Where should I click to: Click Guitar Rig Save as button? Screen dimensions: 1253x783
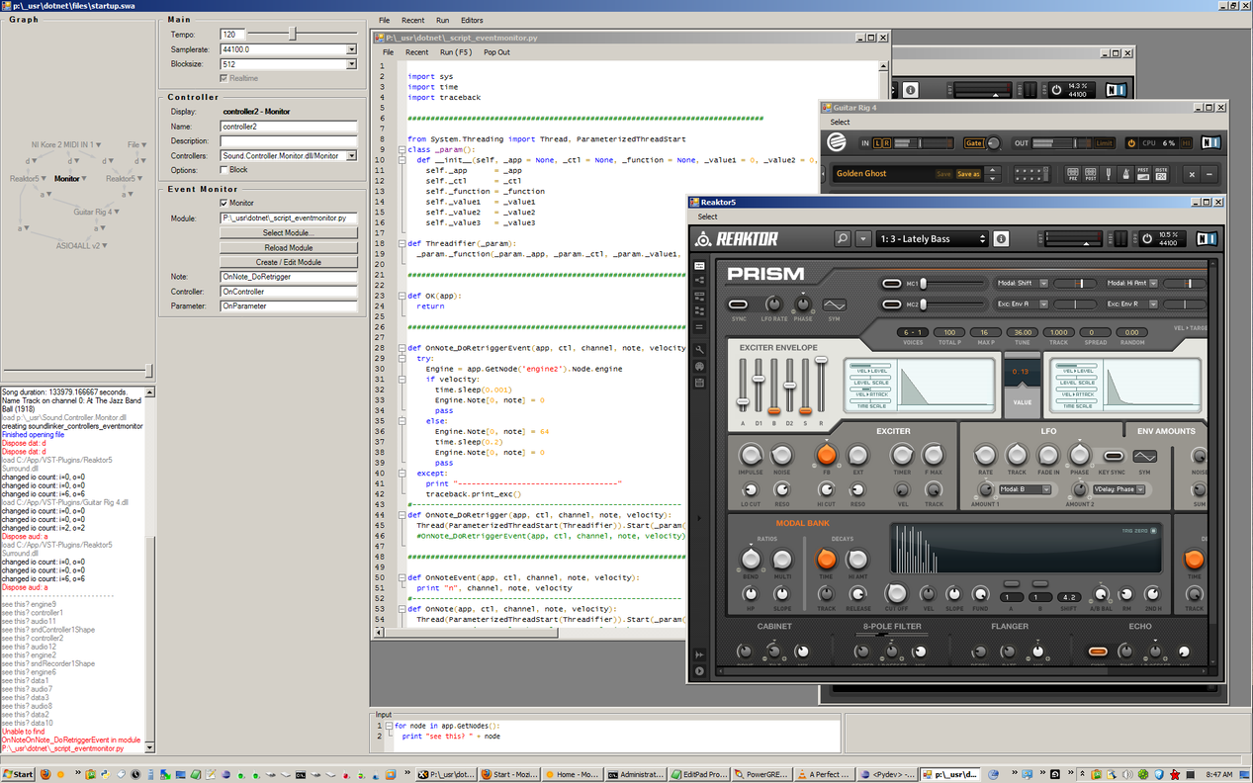(x=969, y=174)
